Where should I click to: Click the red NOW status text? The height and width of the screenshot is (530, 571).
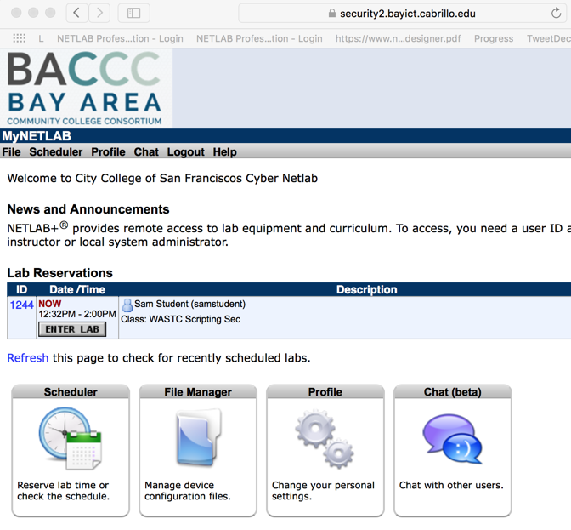(x=50, y=304)
